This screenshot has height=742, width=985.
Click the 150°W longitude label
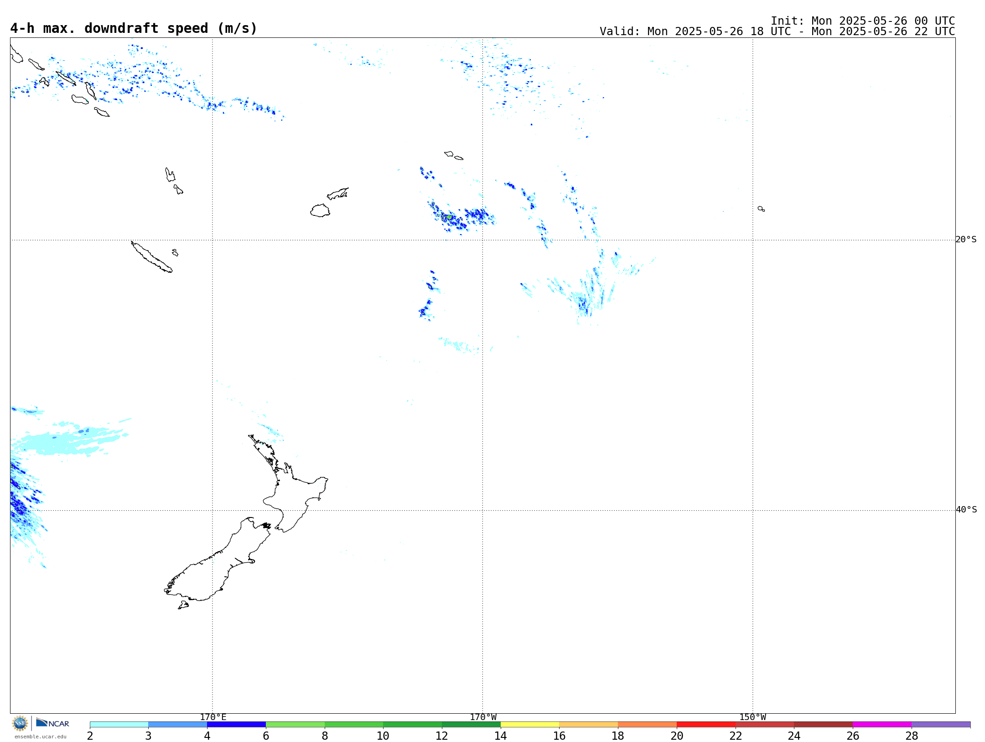[x=752, y=717]
